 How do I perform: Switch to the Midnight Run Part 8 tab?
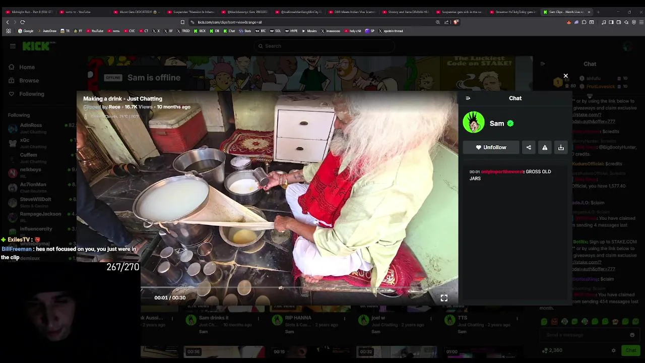[x=30, y=12]
